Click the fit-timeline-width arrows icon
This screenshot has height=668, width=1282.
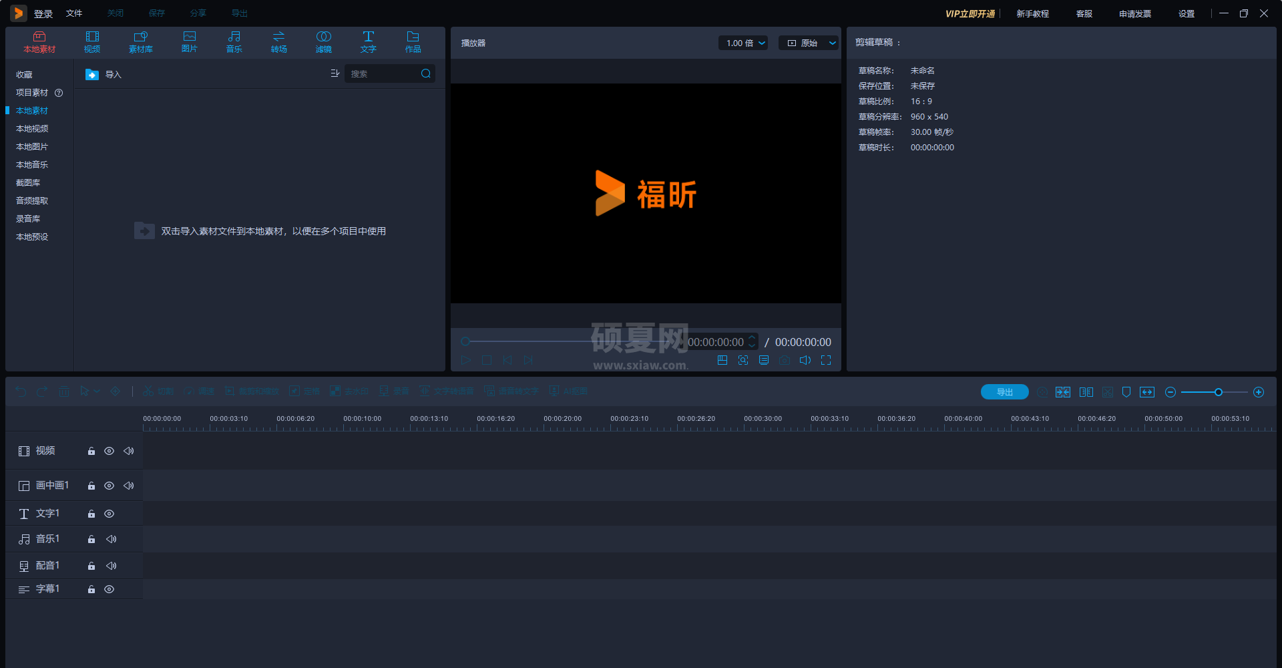[1147, 392]
